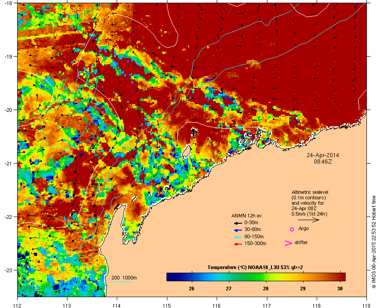The image size is (380, 308).
Task: Click the '30-80m' depth label
Action: tap(252, 229)
